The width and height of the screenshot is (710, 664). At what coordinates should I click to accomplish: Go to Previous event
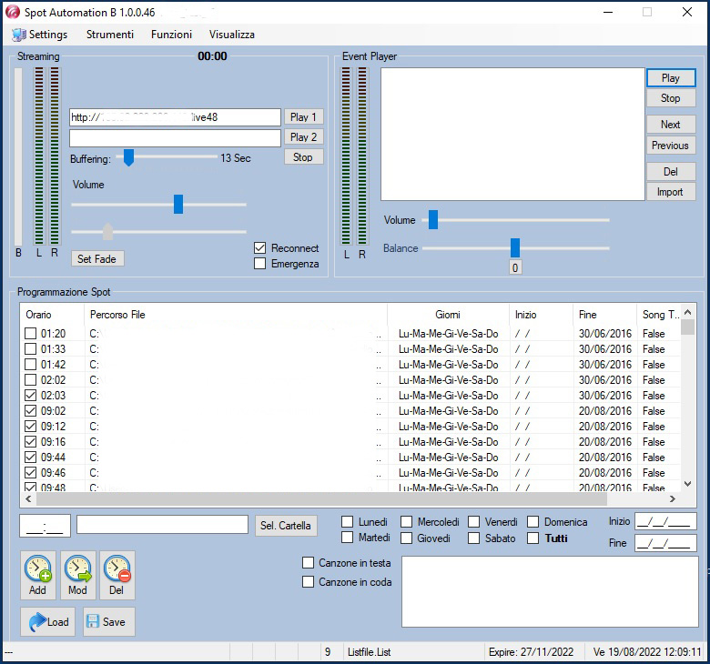[671, 146]
